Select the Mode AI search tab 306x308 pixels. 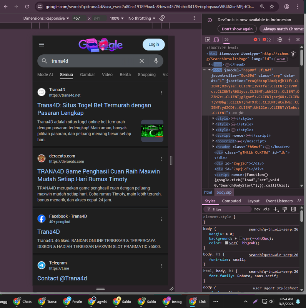coord(45,75)
